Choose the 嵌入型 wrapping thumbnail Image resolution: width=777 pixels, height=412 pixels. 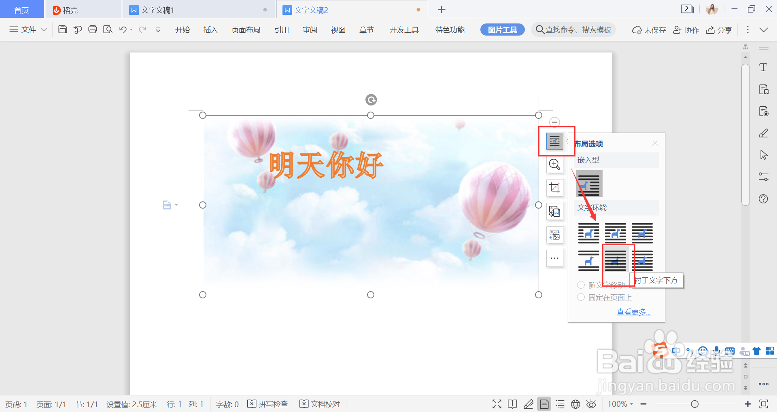tap(589, 184)
